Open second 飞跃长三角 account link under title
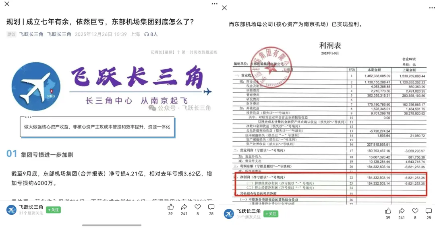The width and height of the screenshot is (435, 228). pos(59,34)
